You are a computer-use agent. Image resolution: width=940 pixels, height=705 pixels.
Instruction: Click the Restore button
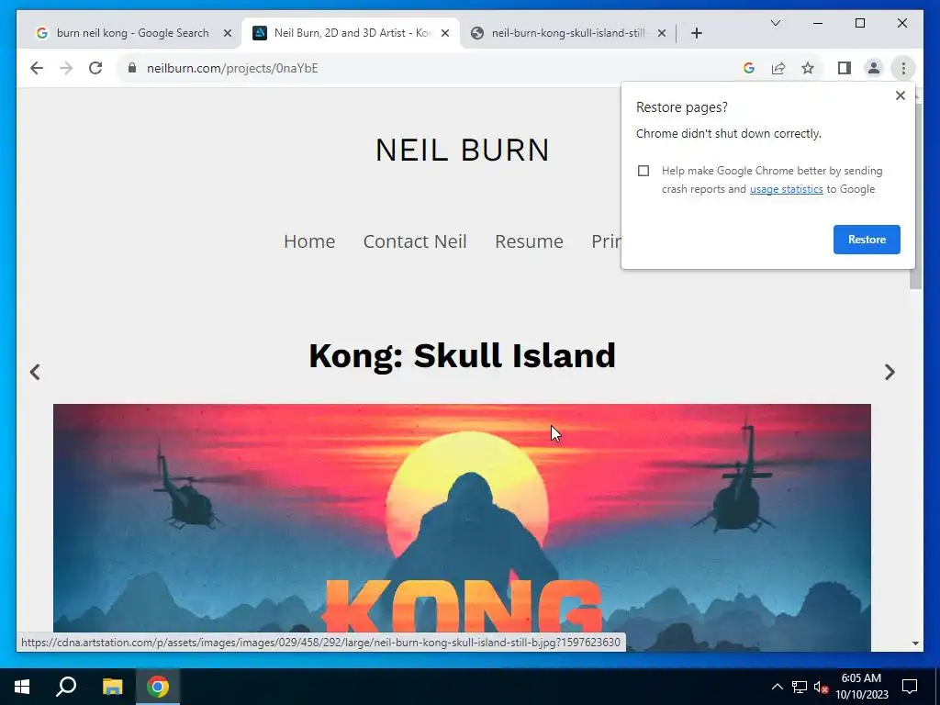coord(867,240)
